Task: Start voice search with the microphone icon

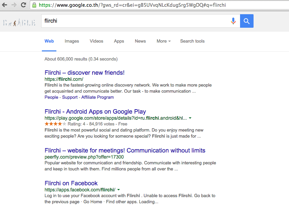Action: coord(233,21)
